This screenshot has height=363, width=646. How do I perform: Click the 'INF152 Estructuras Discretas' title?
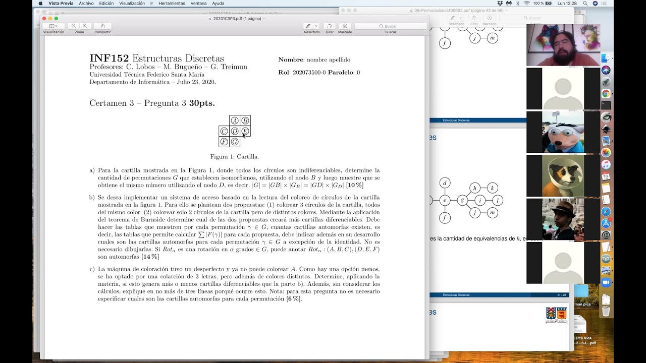tap(156, 58)
